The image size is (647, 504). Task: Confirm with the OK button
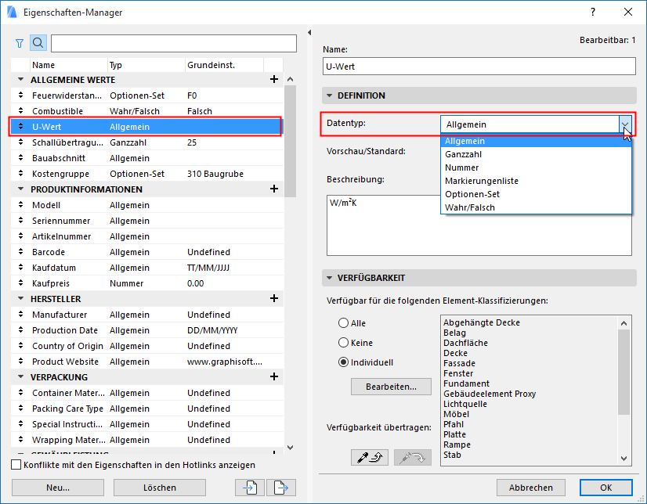(605, 488)
